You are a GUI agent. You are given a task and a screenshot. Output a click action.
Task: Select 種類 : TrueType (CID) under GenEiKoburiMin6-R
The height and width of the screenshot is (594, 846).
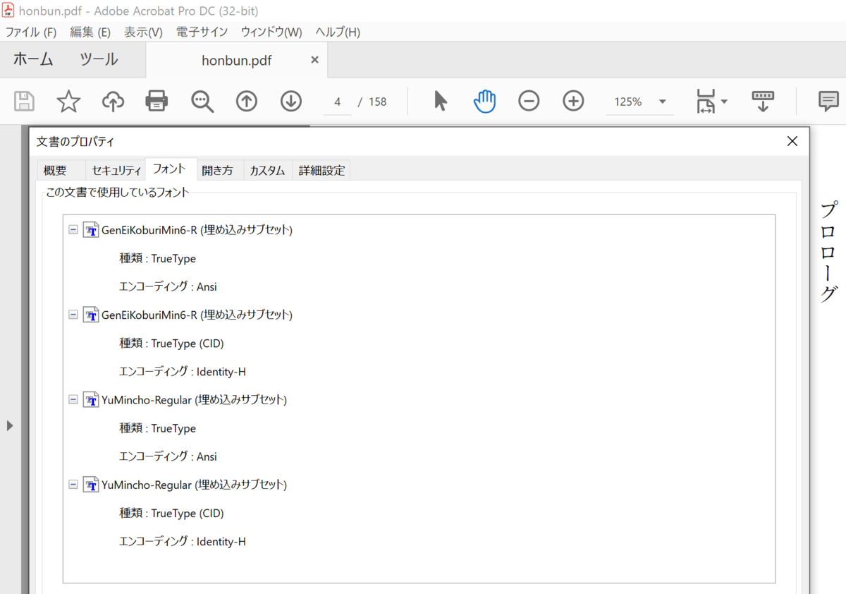tap(172, 344)
